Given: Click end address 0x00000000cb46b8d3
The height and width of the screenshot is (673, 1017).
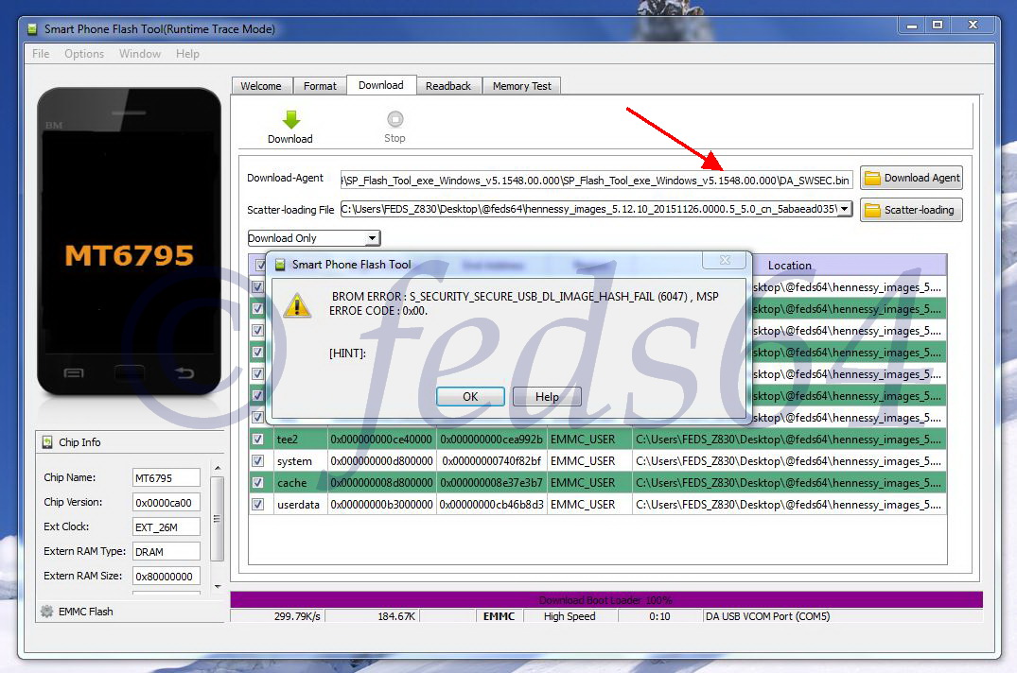Looking at the screenshot, I should coord(492,504).
